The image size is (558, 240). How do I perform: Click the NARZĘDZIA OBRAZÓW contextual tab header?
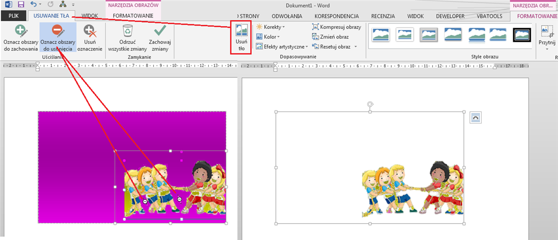133,5
